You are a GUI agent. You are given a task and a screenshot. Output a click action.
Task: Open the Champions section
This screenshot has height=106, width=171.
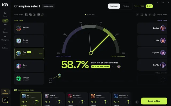(x=5, y=38)
